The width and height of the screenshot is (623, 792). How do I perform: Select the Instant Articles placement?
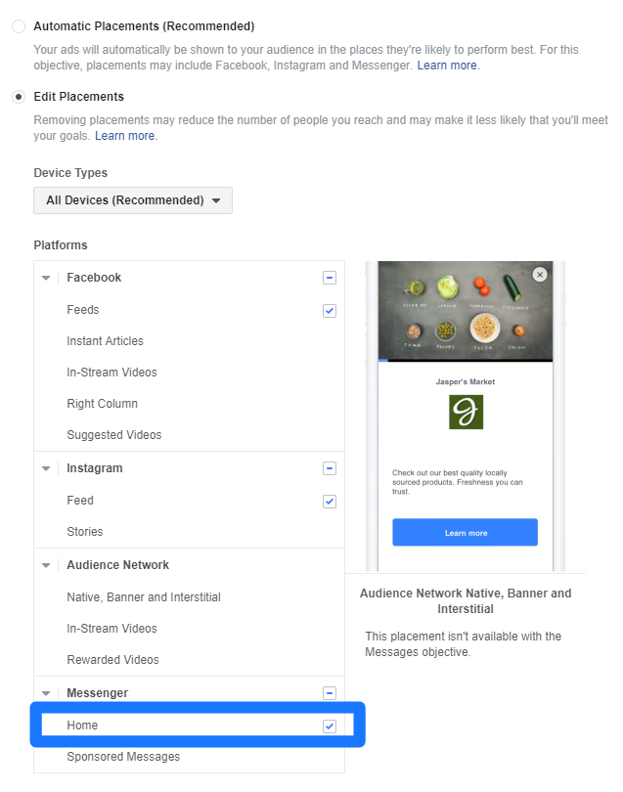(105, 341)
